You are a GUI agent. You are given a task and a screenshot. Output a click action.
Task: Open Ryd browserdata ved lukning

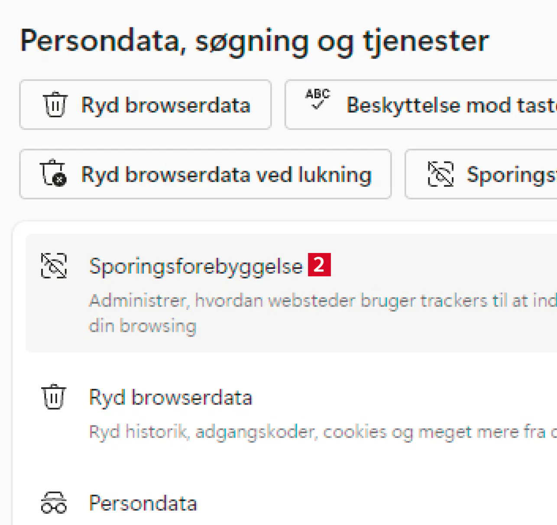(226, 175)
